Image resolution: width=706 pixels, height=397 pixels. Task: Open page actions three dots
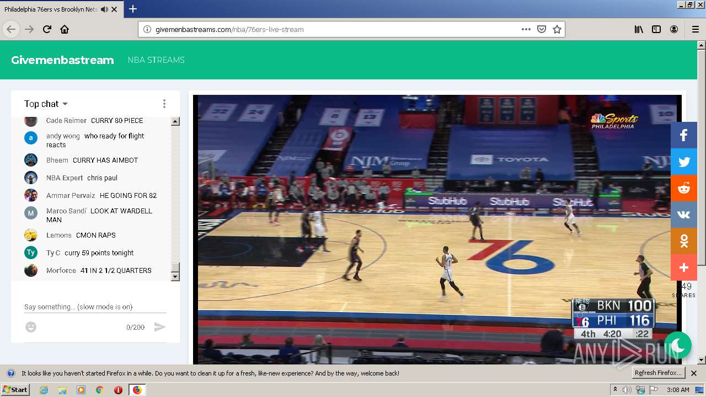pyautogui.click(x=526, y=29)
